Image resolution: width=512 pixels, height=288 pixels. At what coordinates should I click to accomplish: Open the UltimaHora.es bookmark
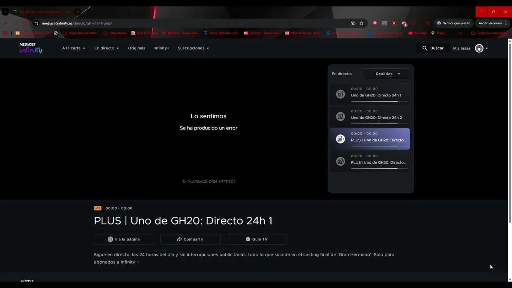point(304,33)
